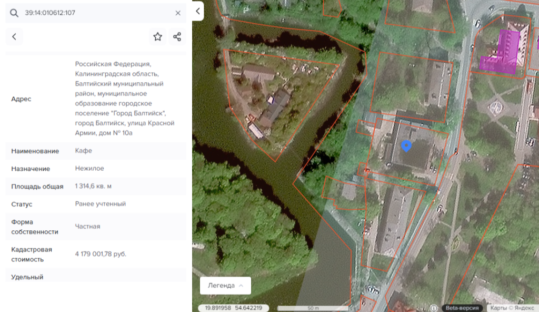The image size is (539, 312).
Task: Click the Статус label
Action: pyautogui.click(x=22, y=204)
